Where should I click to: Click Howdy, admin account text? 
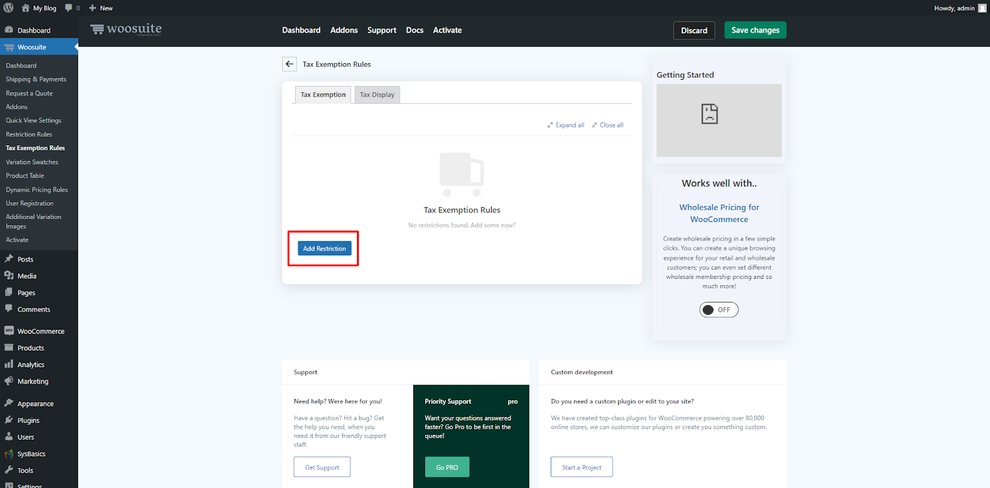click(x=954, y=8)
